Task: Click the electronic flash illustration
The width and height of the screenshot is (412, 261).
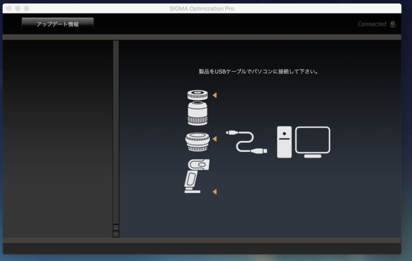Action: 197,176
